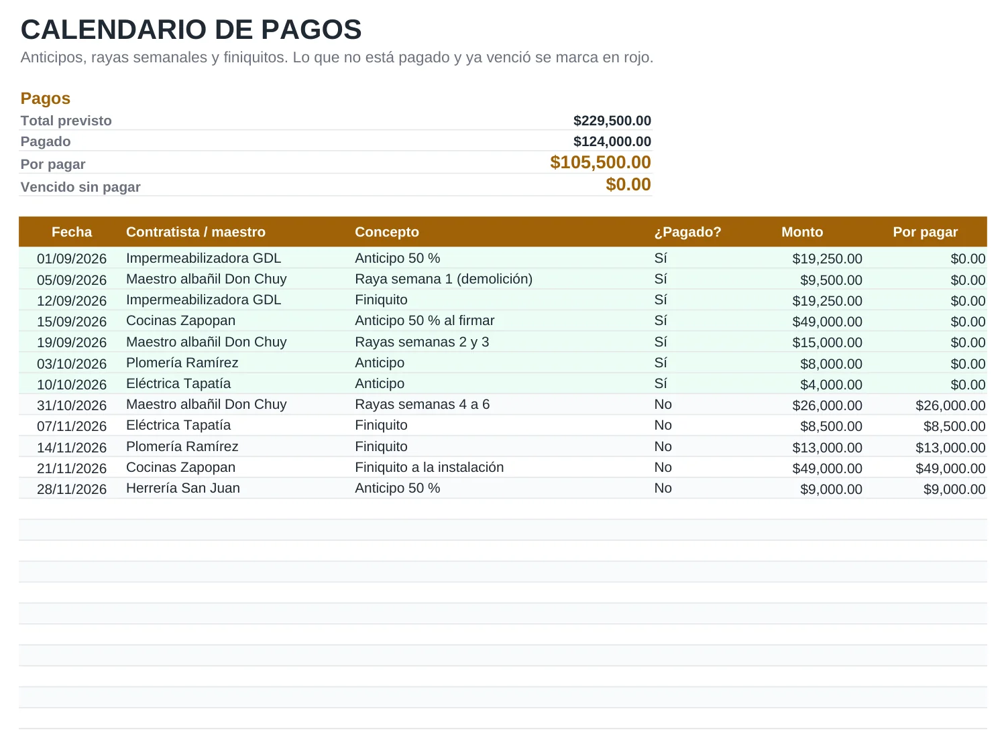Image resolution: width=1006 pixels, height=748 pixels.
Task: Select the Rayas semanas 2 y 3 concept
Action: coord(422,342)
